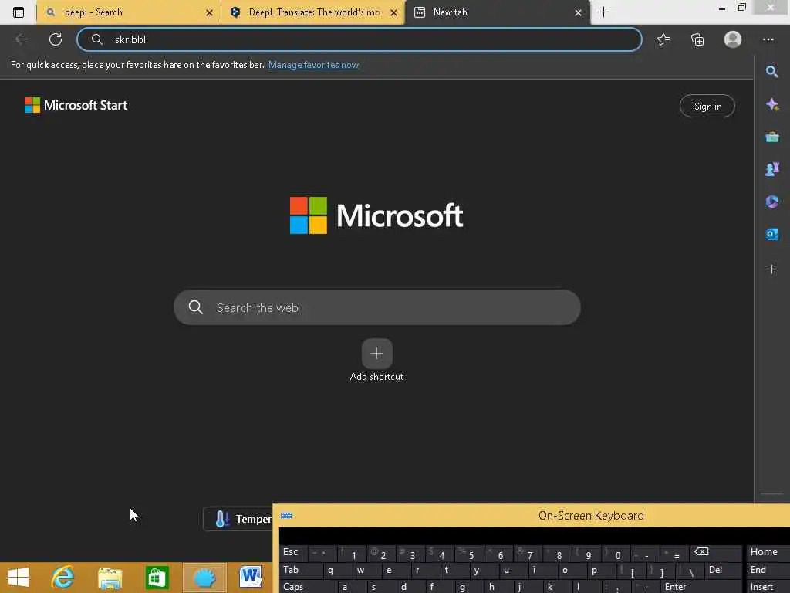The image size is (790, 593).
Task: Open the Settings and more ellipsis menu
Action: pos(768,39)
